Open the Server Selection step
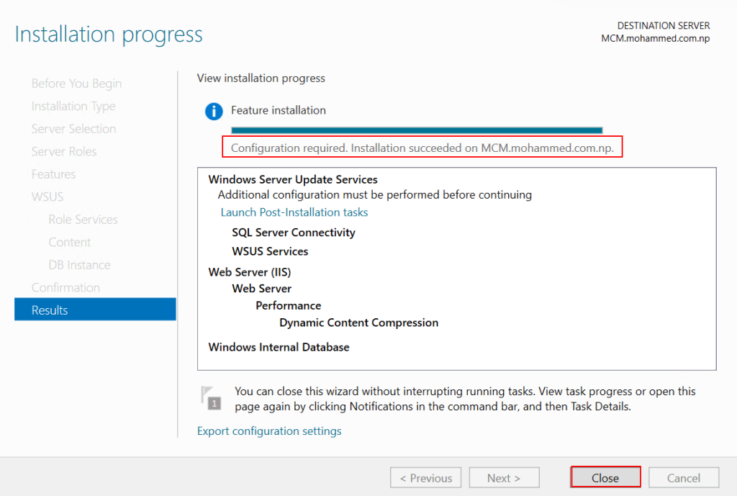This screenshot has width=737, height=496. 73,129
